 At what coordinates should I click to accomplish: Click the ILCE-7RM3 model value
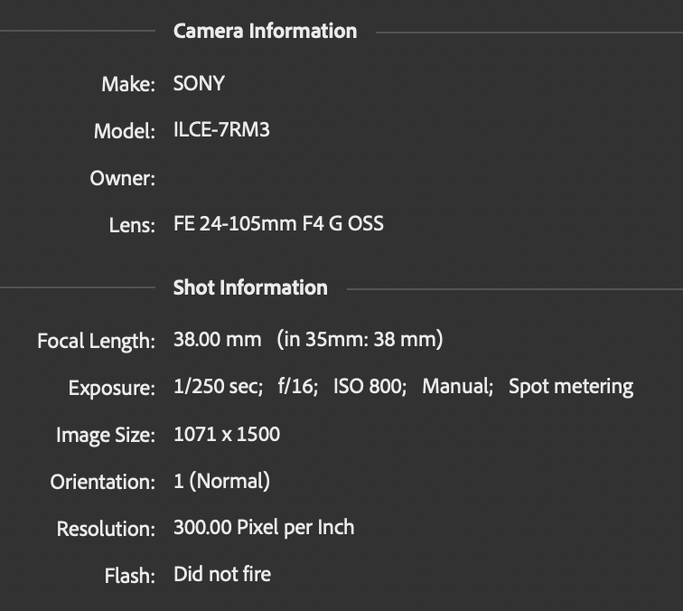click(221, 130)
